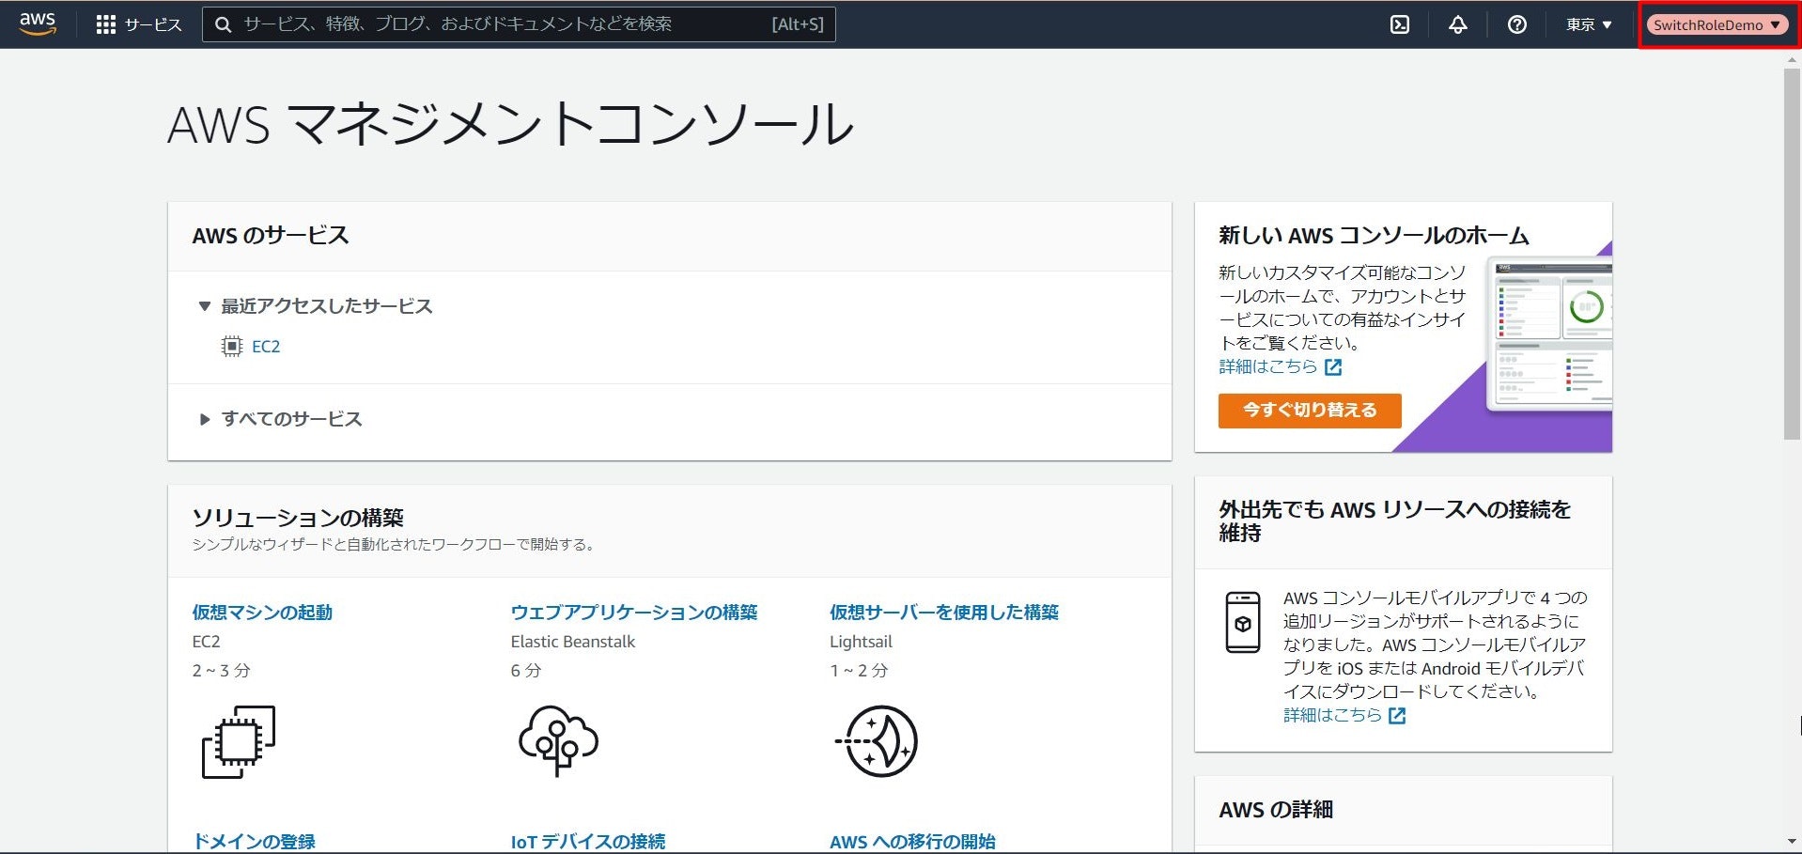
Task: Click the 新しい AWS コンソールのホーム heading
Action: click(x=1374, y=236)
